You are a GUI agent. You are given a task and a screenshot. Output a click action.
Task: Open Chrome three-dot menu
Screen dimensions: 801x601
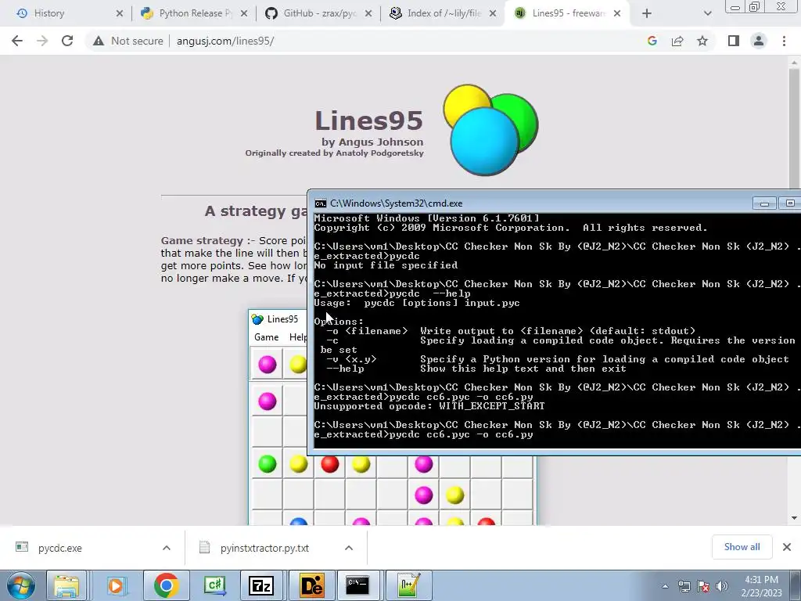pos(784,41)
